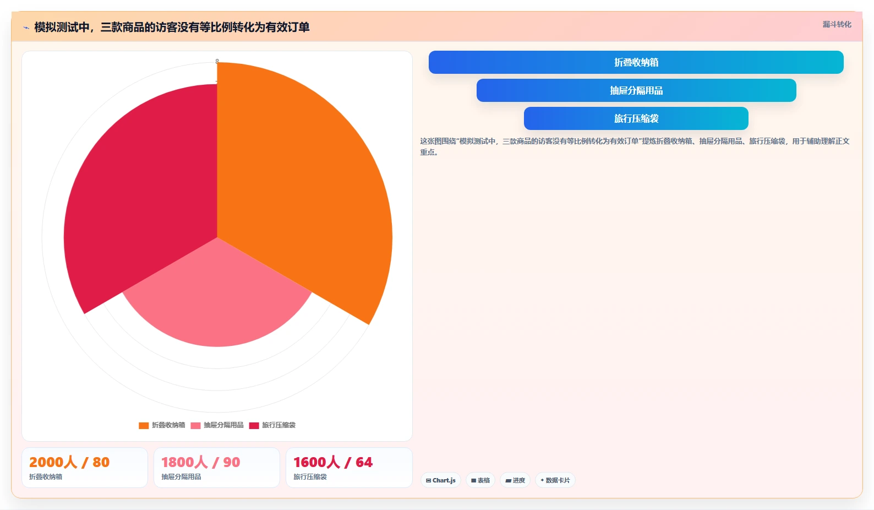Select the 数据卡片 tag chip
Screen dimensions: 874x510
(555, 480)
